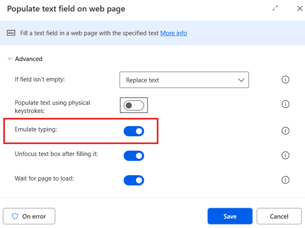305x228 pixels.
Task: Click info icon for Wait for page to load
Action: point(285,180)
